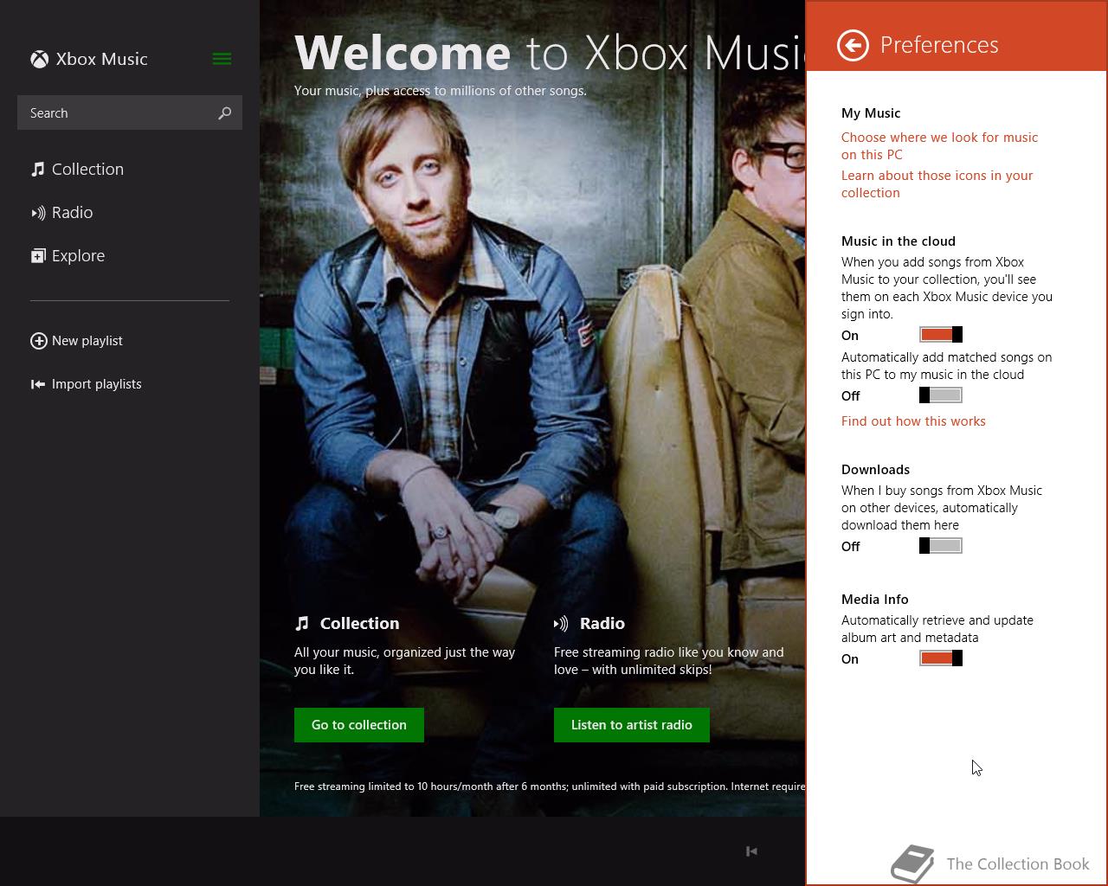Open the green hamburger menu

(222, 59)
